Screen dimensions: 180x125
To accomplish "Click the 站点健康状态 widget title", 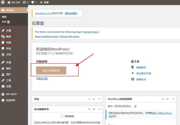I will pyautogui.click(x=41, y=109).
